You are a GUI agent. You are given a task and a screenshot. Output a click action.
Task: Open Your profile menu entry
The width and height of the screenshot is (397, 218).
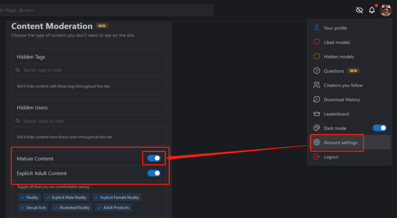[350, 28]
